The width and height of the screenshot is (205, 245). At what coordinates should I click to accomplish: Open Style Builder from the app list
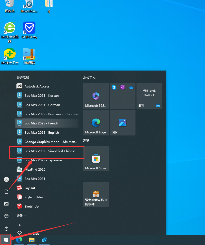click(x=47, y=197)
